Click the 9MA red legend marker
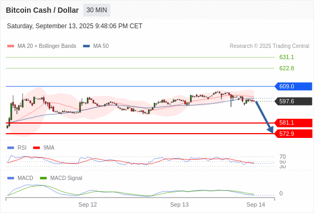This screenshot has height=213, width=314. point(36,148)
